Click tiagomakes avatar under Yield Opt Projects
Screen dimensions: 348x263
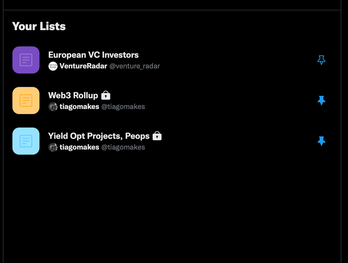coord(53,147)
